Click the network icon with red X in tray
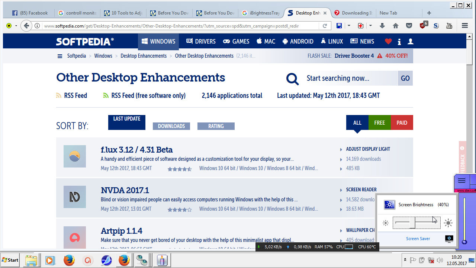The image size is (476, 268). [x=431, y=260]
